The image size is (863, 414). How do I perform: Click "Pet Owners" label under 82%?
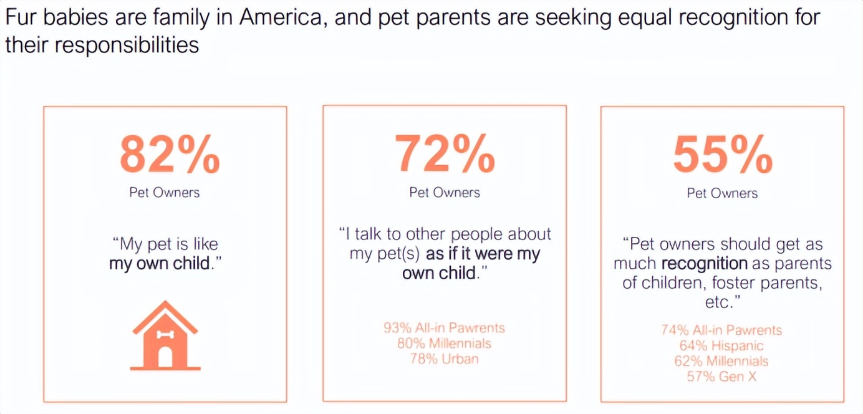pyautogui.click(x=165, y=193)
